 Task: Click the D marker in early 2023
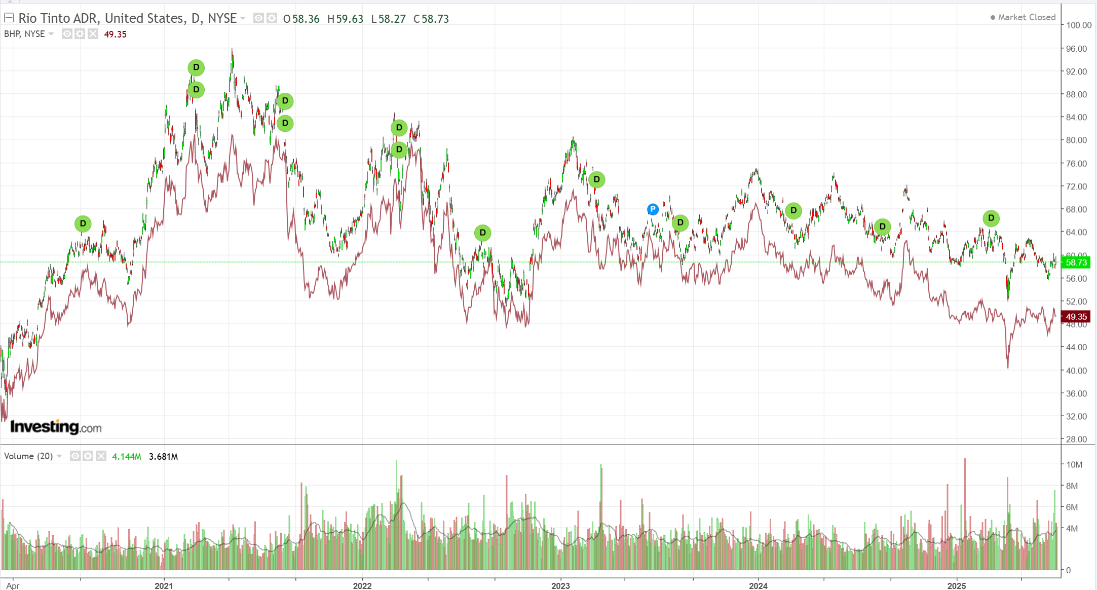pyautogui.click(x=596, y=179)
